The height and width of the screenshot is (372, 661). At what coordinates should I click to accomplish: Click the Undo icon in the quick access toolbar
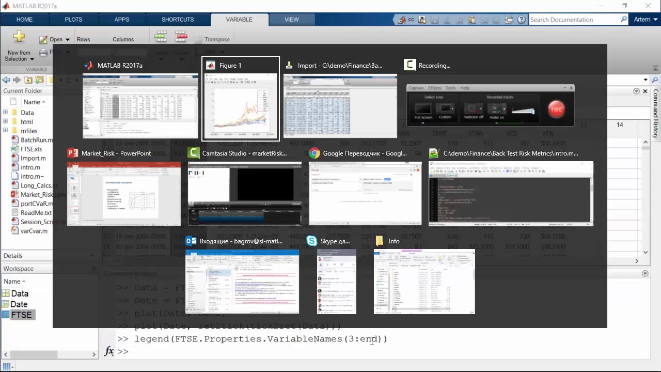point(484,20)
